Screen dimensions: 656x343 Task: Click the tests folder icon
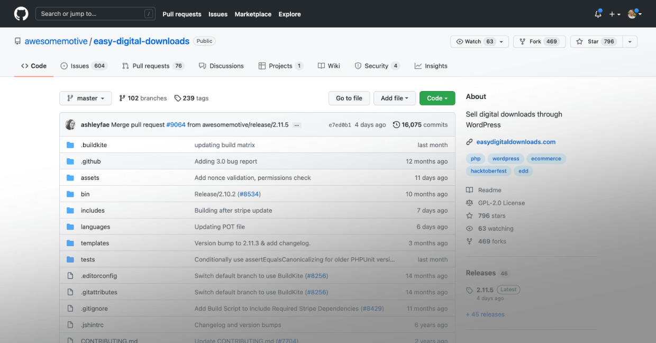[x=70, y=260]
